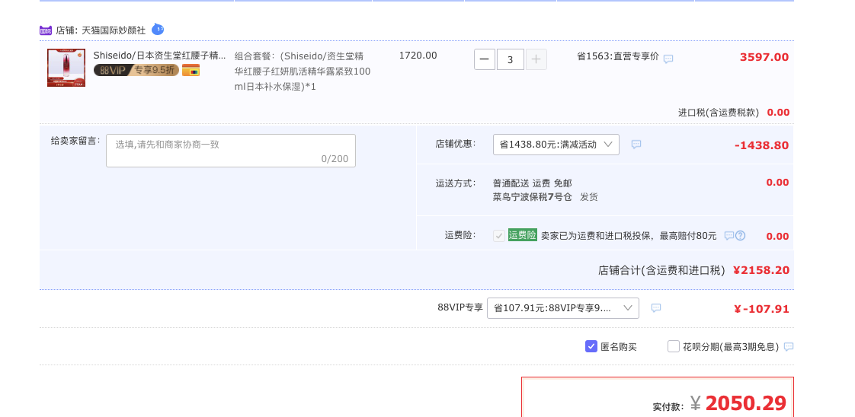This screenshot has width=855, height=417.
Task: Click the item subtotal 3597.00
Action: 764,57
